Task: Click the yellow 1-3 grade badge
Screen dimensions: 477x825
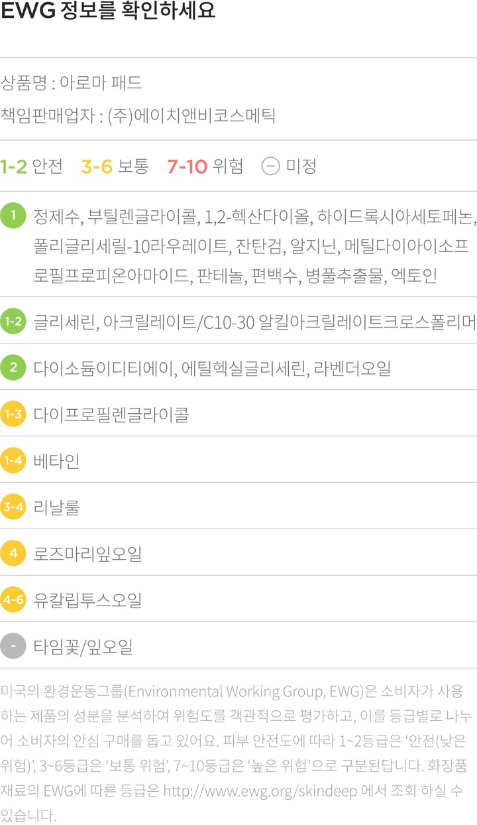Action: pos(13,414)
